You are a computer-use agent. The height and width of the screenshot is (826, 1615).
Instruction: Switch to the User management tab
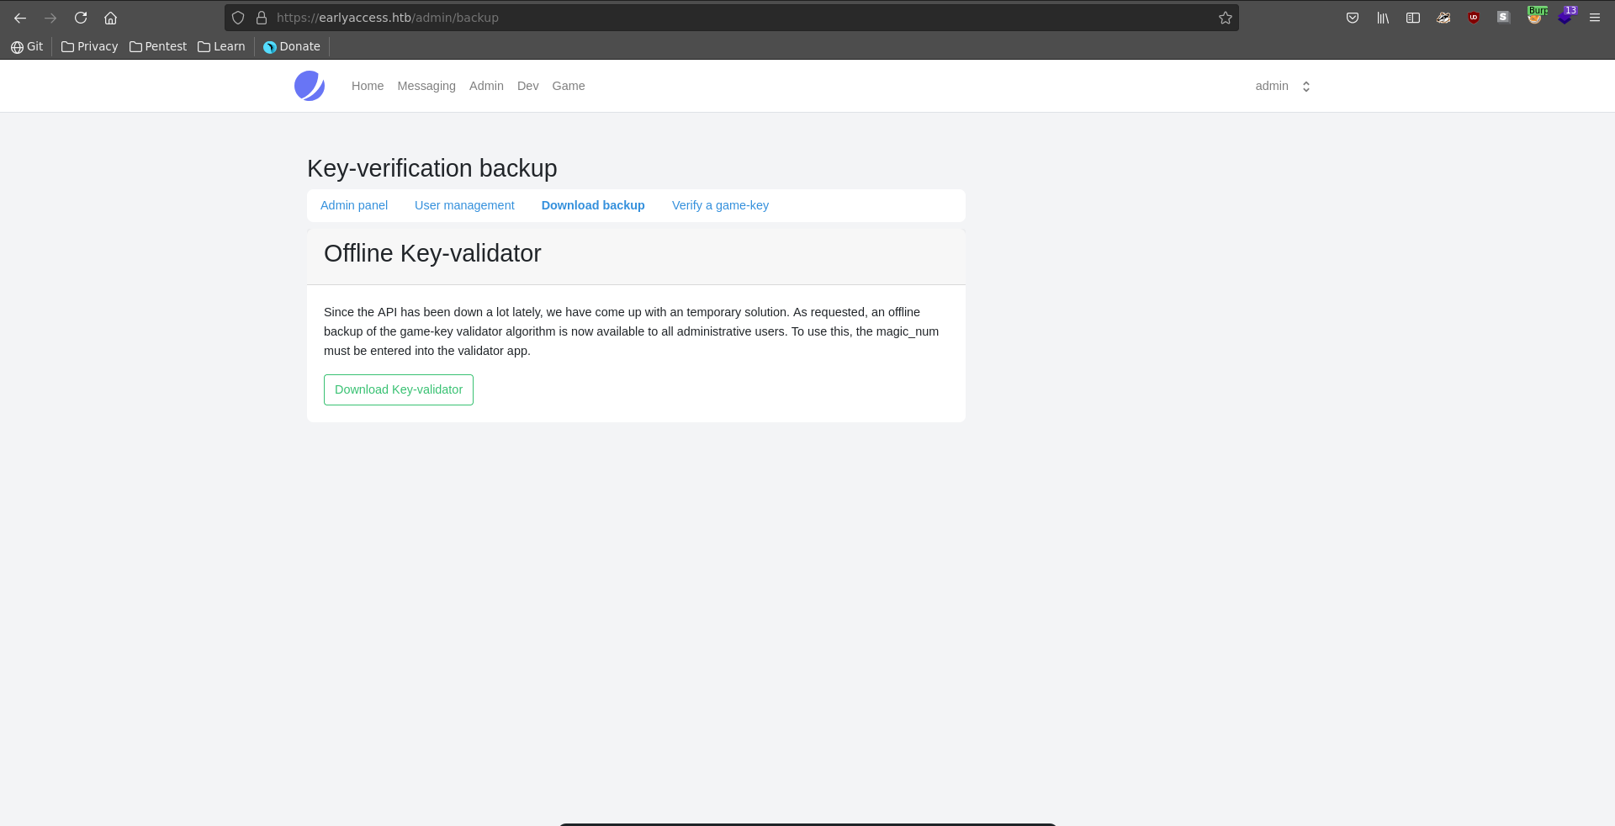coord(464,205)
